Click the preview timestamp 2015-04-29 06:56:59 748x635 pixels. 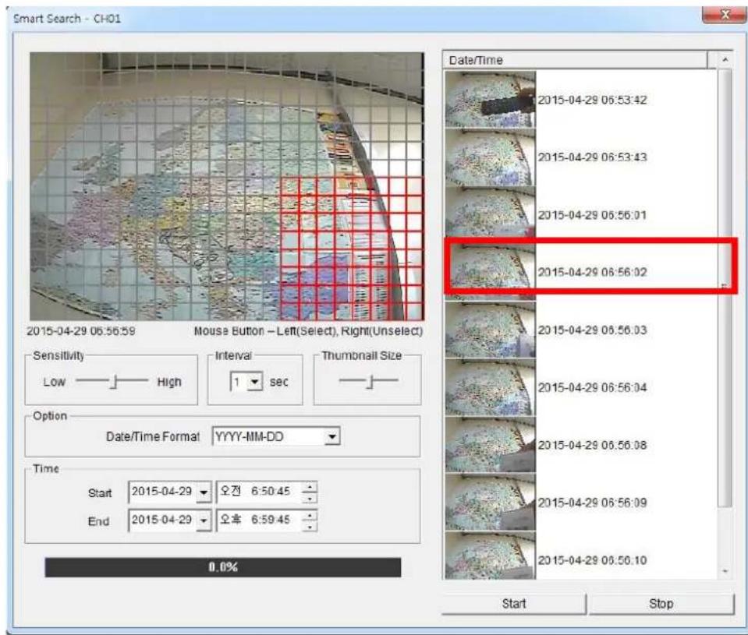[x=80, y=331]
